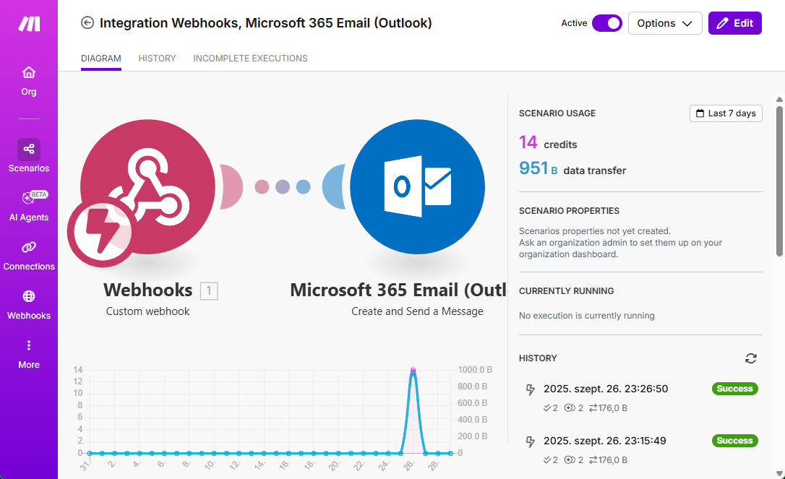This screenshot has height=479, width=785.
Task: Open the Last 7 days date filter
Action: (x=726, y=113)
